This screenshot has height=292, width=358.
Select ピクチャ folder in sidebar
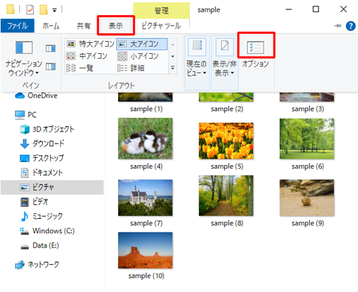click(52, 187)
